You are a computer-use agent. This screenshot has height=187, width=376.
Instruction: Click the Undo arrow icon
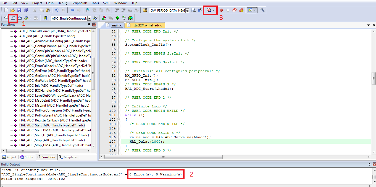coord(57,10)
